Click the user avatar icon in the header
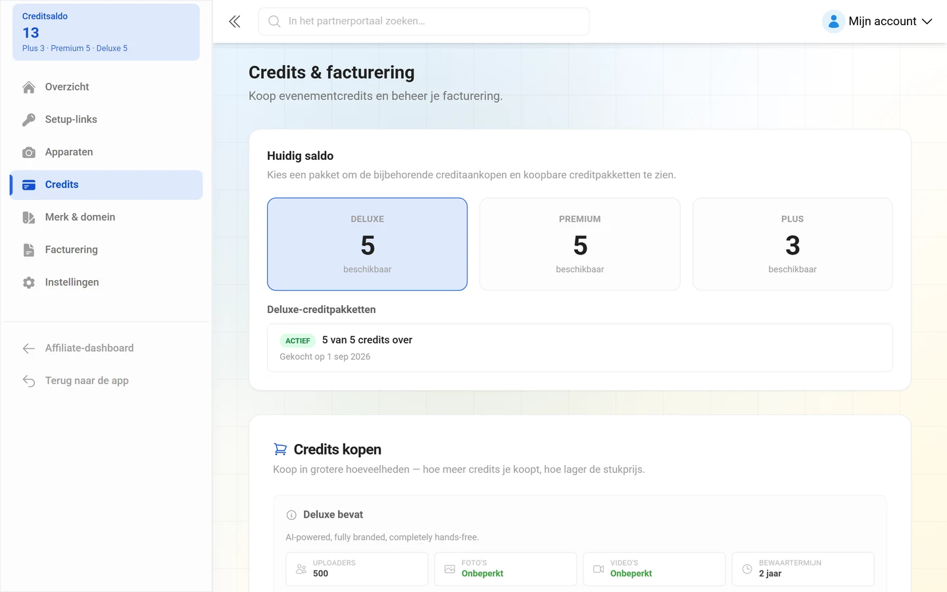The width and height of the screenshot is (947, 592). [x=833, y=22]
